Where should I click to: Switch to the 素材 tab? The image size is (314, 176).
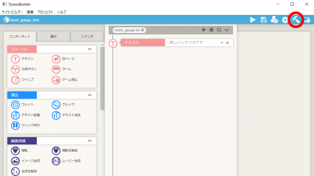(x=53, y=37)
